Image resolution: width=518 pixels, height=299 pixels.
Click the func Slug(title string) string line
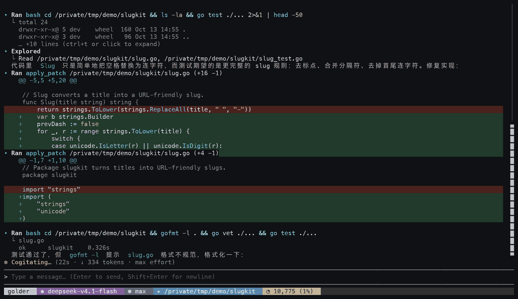tap(80, 102)
